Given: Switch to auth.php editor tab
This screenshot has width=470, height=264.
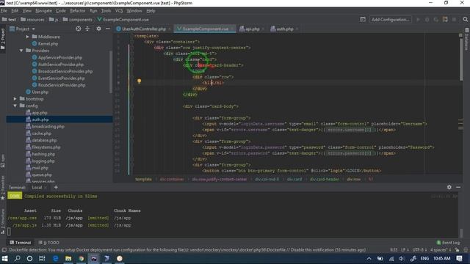Looking at the screenshot, I should 284,29.
